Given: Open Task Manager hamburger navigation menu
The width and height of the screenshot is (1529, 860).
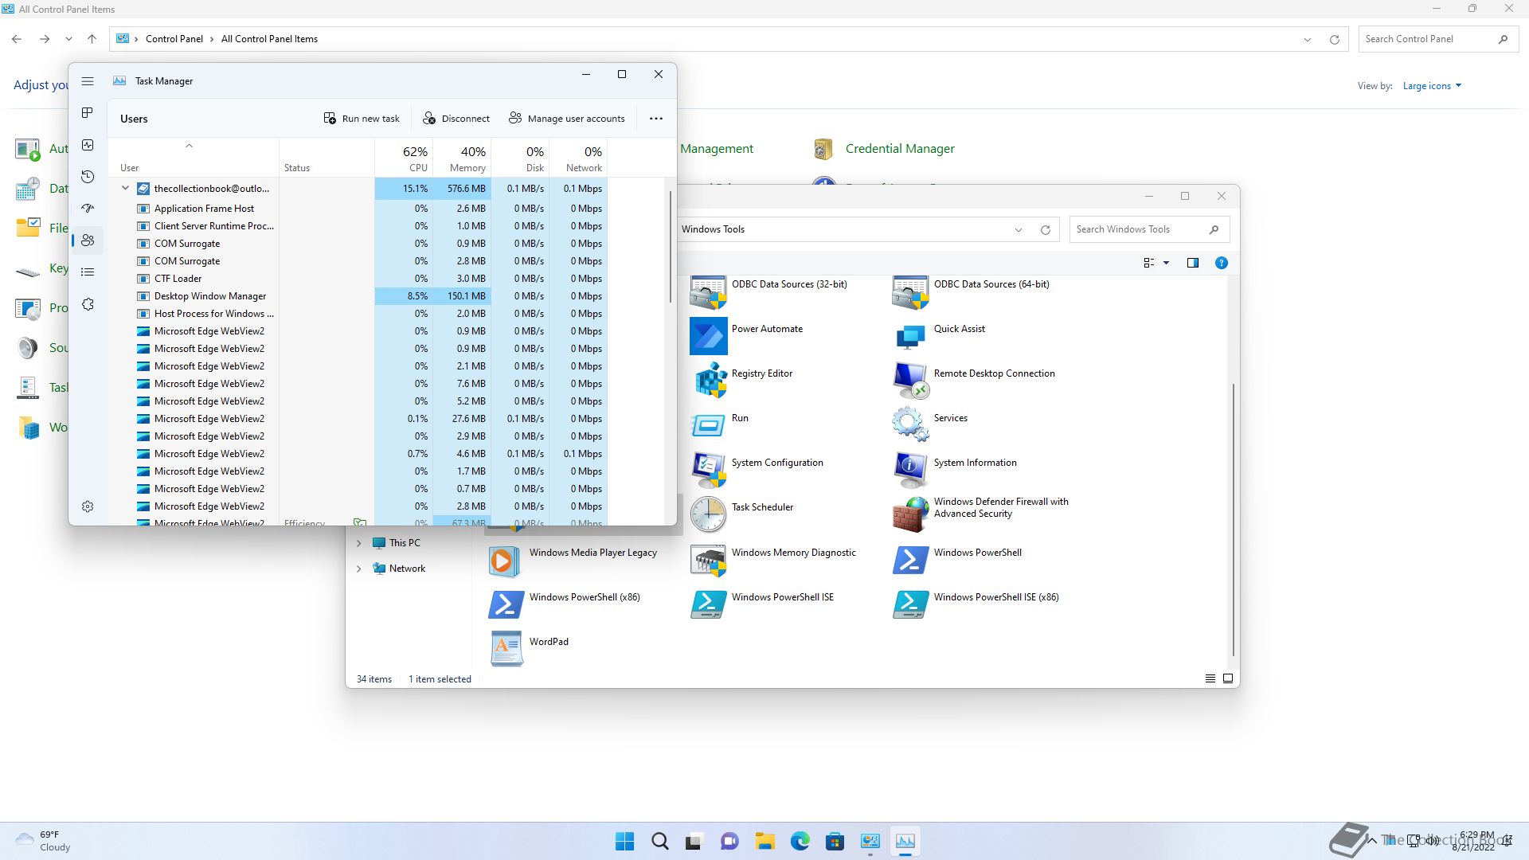Looking at the screenshot, I should coord(88,81).
